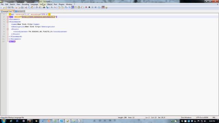Viewport: 219px width, 123px height.
Task: Collapse the Point fold marker on line 7
Action: tap(8, 29)
